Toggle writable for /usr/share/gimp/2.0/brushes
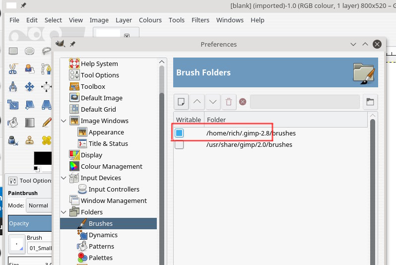The image size is (396, 265). pyautogui.click(x=179, y=144)
